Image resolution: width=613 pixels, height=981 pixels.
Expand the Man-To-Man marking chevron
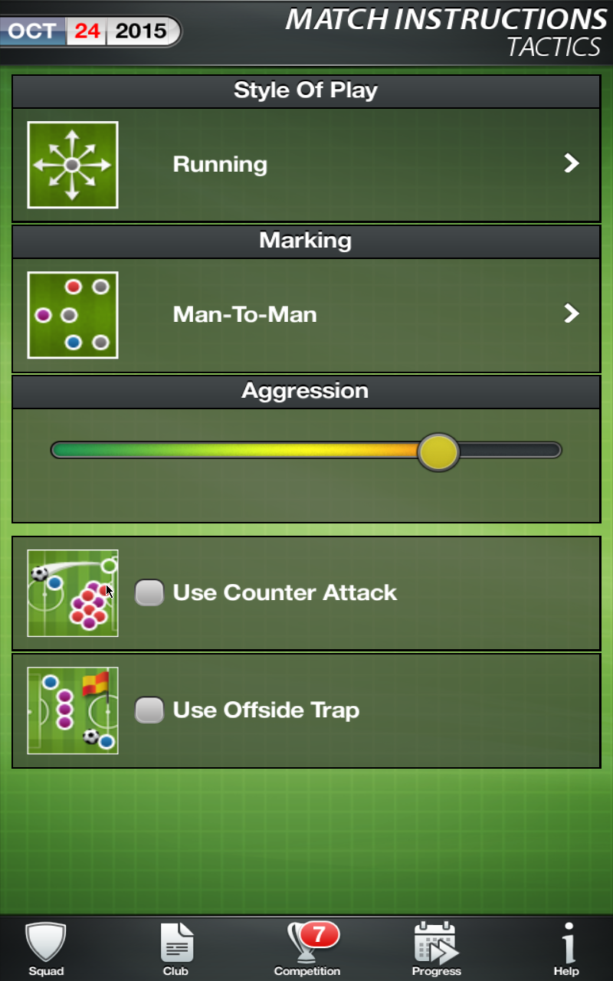pos(572,313)
